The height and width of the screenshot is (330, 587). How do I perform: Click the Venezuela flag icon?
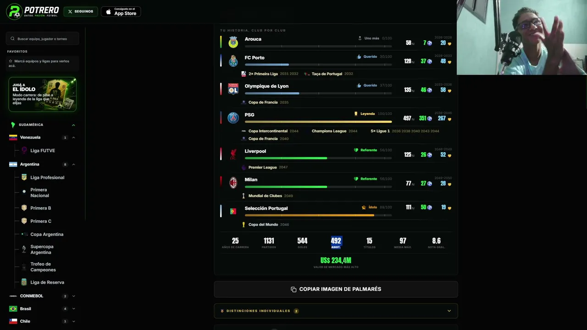(x=13, y=137)
